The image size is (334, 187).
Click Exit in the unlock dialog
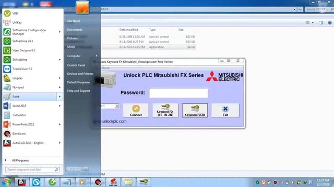225,110
